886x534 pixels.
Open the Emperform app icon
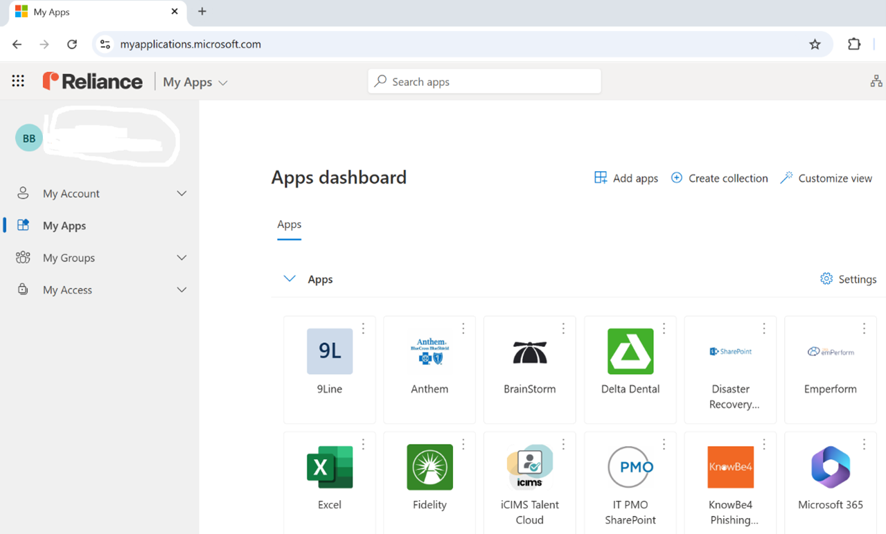pos(831,351)
